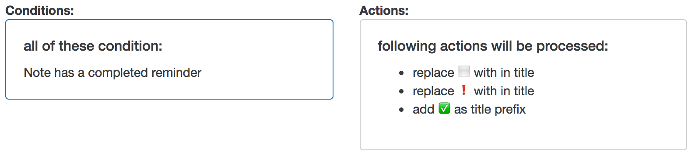
Task: Click 'following actions will be processed:' heading
Action: tap(493, 46)
